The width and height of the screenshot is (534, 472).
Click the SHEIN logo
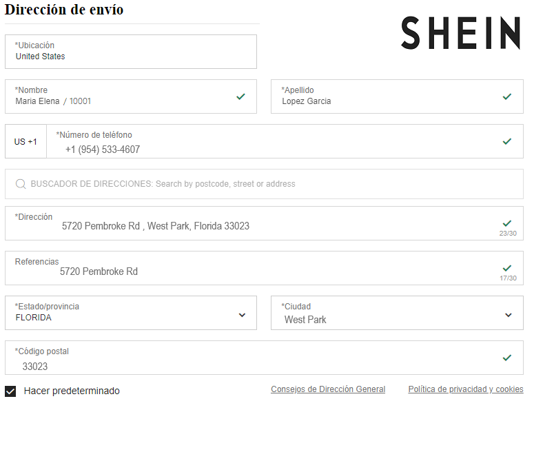(460, 33)
